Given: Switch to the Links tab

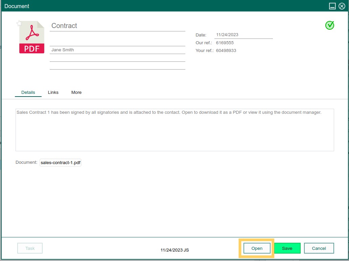Looking at the screenshot, I should pos(53,92).
